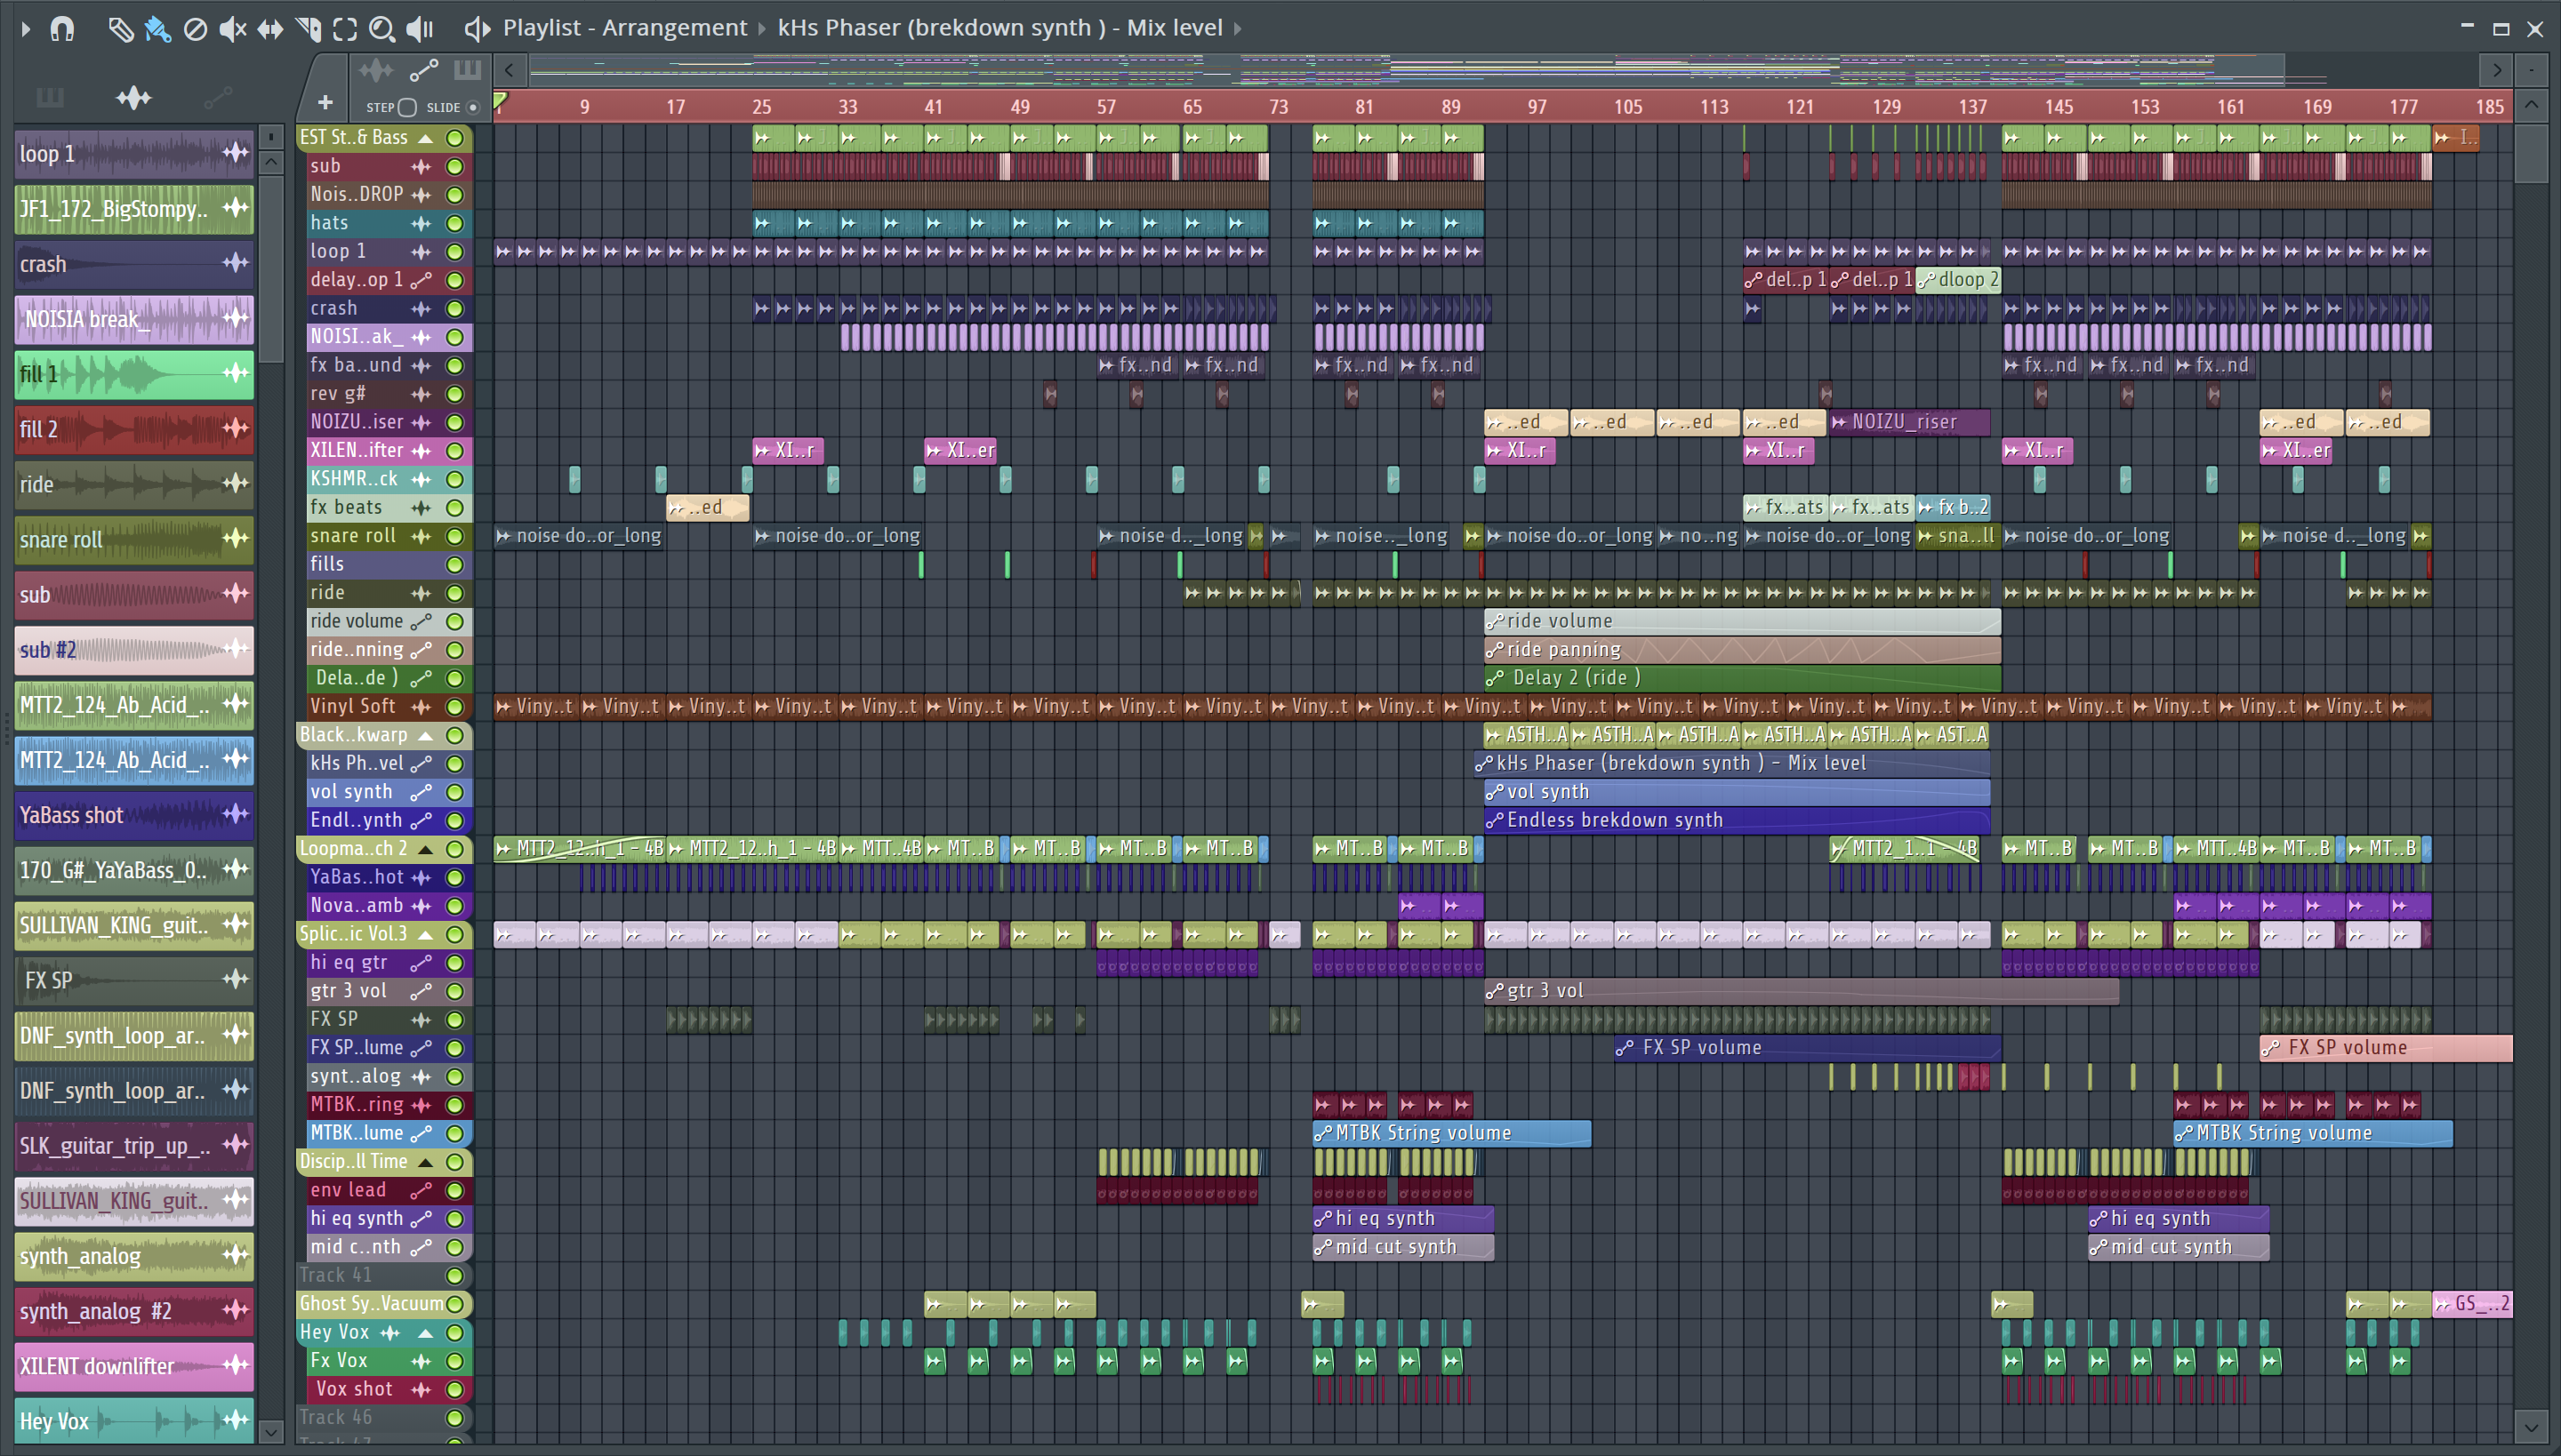This screenshot has height=1456, width=2561.
Task: Click waveform icon on the hats track
Action: pos(421,223)
